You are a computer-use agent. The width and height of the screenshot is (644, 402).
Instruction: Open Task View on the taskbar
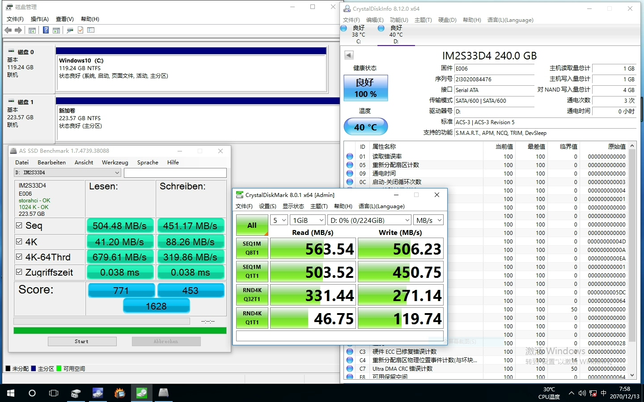point(54,393)
